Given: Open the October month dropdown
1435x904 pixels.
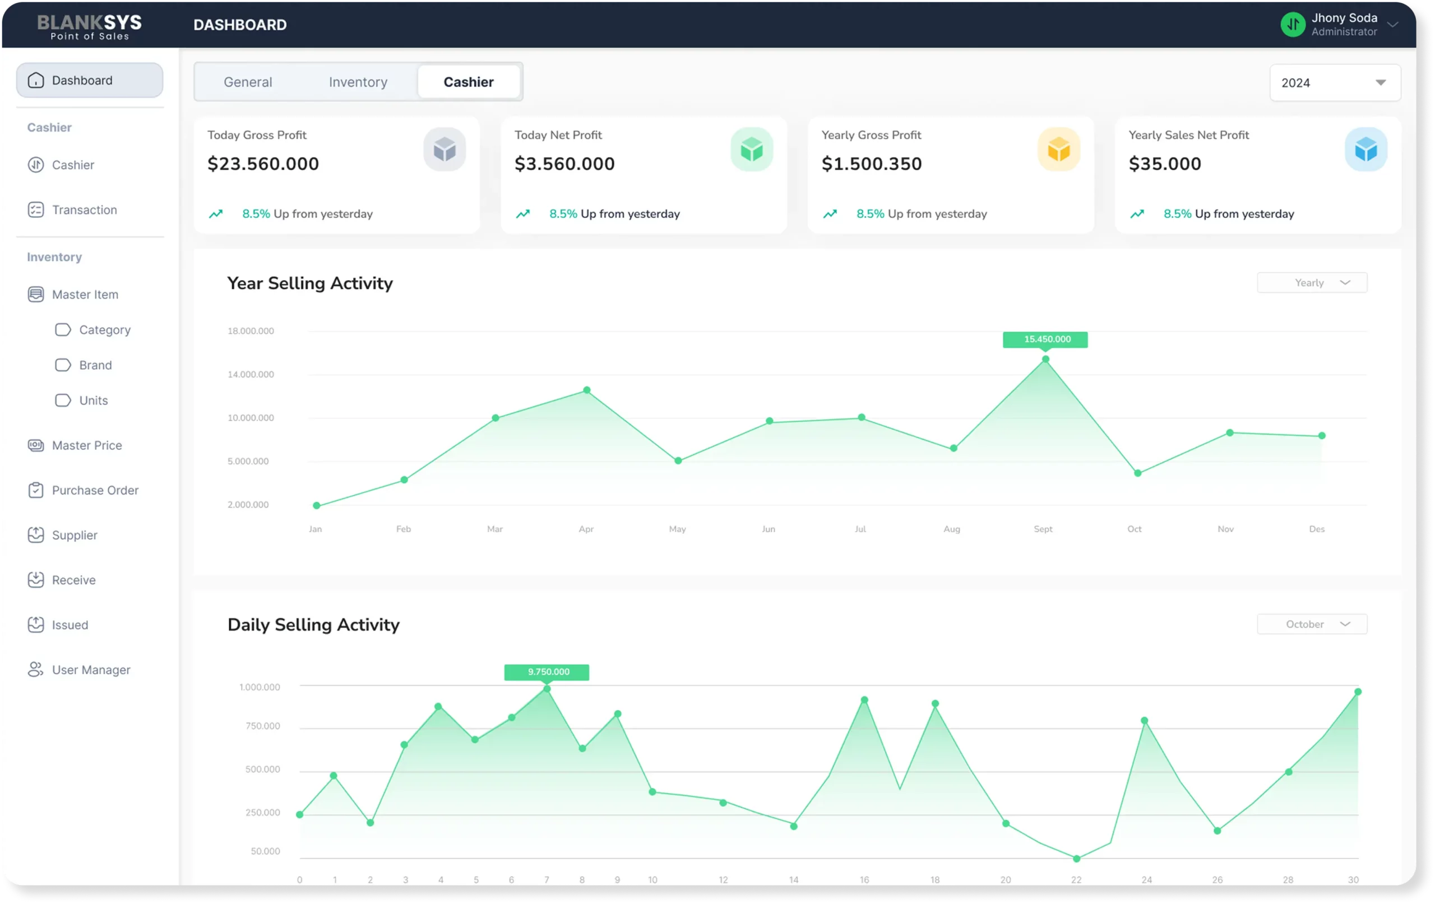Looking at the screenshot, I should tap(1312, 624).
